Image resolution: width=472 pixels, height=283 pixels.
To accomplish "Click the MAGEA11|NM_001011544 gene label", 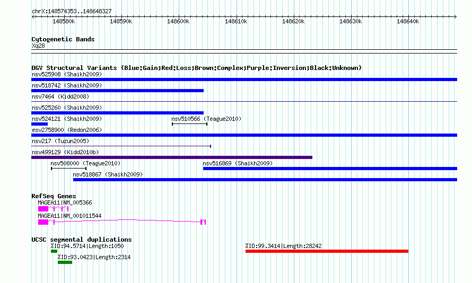I will pyautogui.click(x=69, y=216).
